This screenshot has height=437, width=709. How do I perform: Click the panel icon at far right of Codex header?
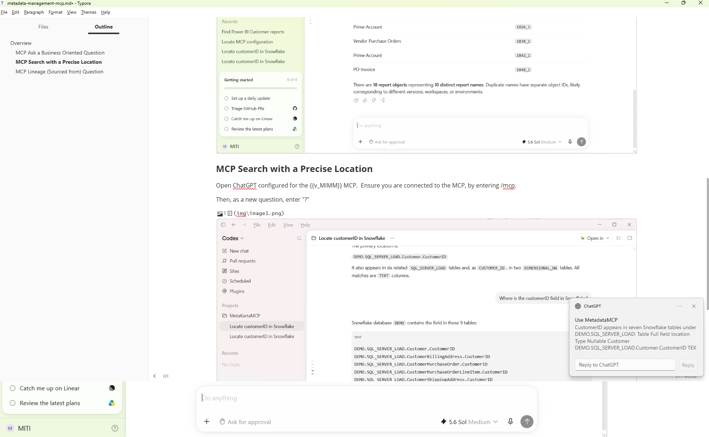(630, 238)
